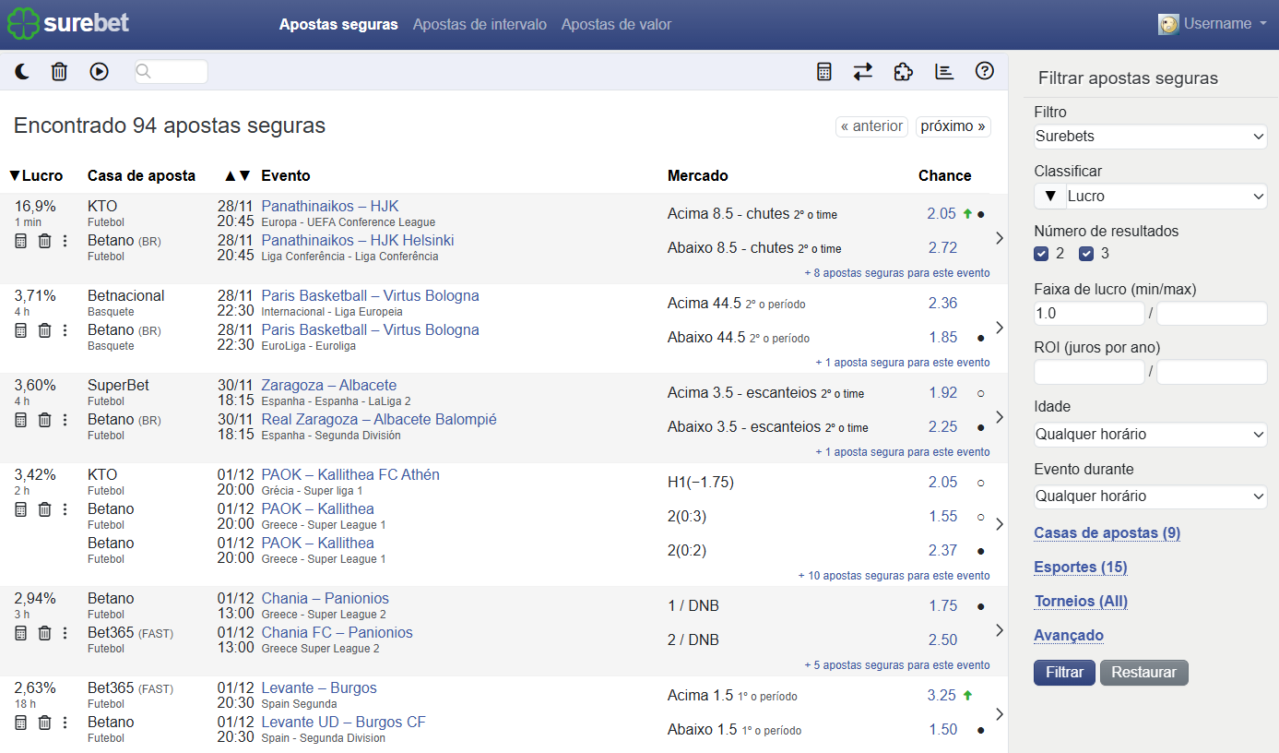Open the Filtro dropdown showing Surebets
This screenshot has height=753, width=1279.
1151,137
